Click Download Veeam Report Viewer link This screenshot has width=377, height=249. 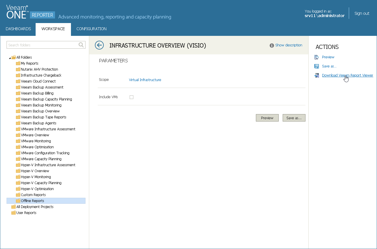348,75
